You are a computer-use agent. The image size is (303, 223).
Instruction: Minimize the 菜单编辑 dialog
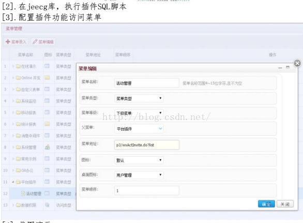pos(280,68)
